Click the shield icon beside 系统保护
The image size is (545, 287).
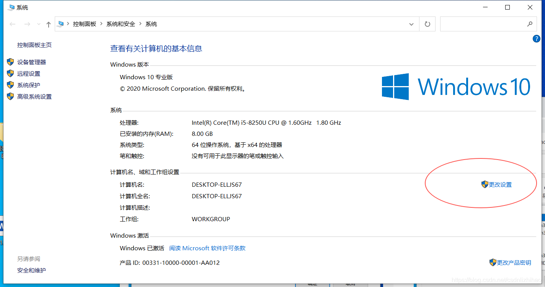(x=10, y=85)
